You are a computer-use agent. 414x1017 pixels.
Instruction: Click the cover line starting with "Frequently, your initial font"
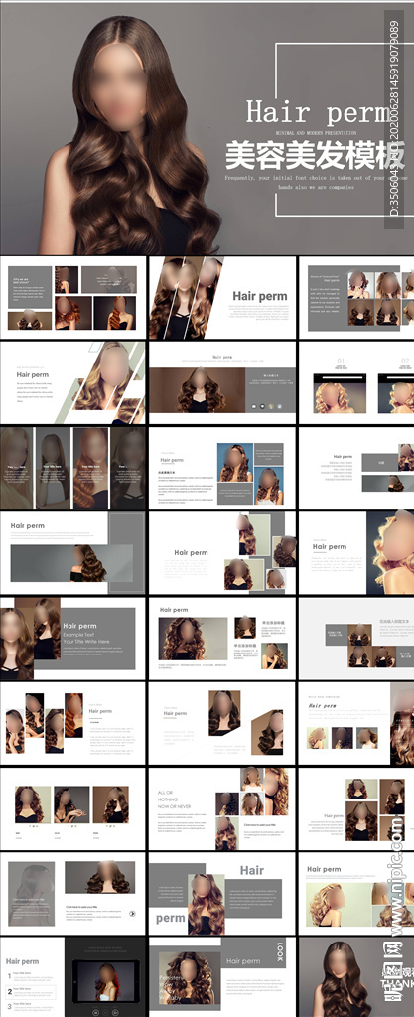(x=316, y=177)
